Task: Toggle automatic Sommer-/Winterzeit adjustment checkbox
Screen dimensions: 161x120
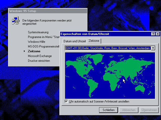Action: pos(66,101)
